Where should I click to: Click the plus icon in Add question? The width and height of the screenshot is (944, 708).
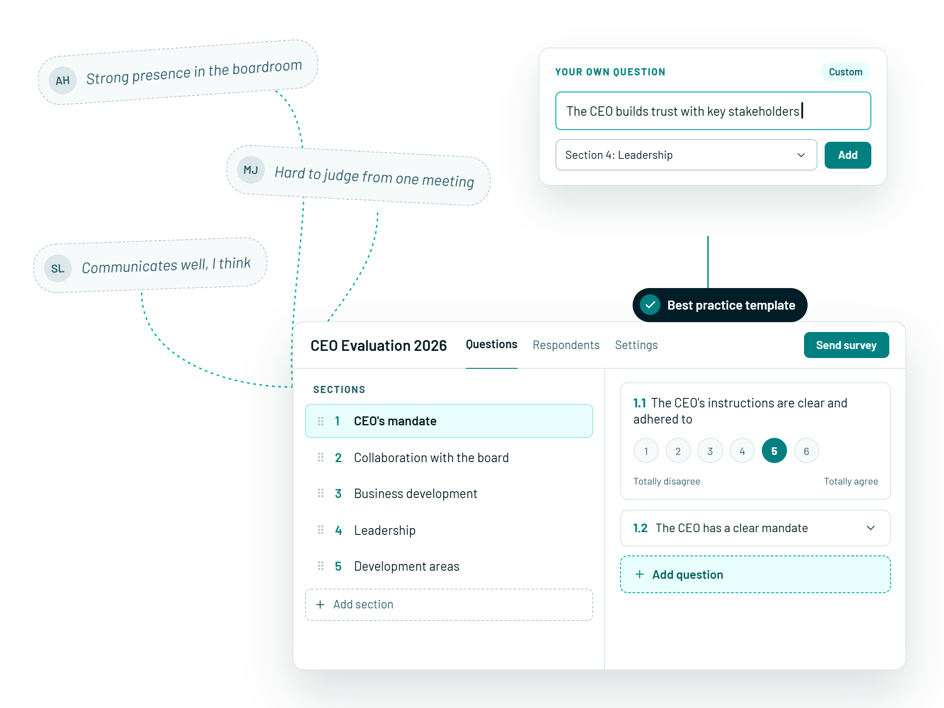pyautogui.click(x=639, y=574)
